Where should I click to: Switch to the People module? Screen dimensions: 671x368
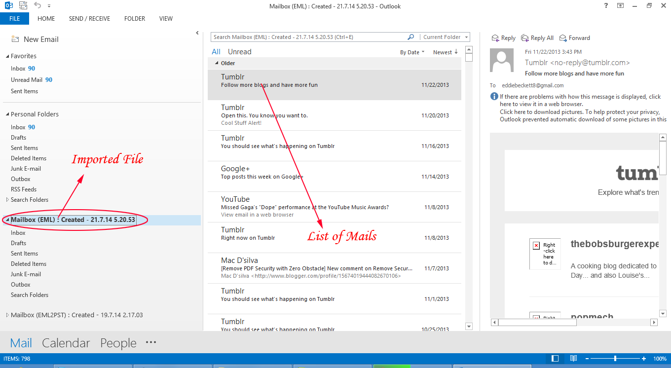(118, 343)
